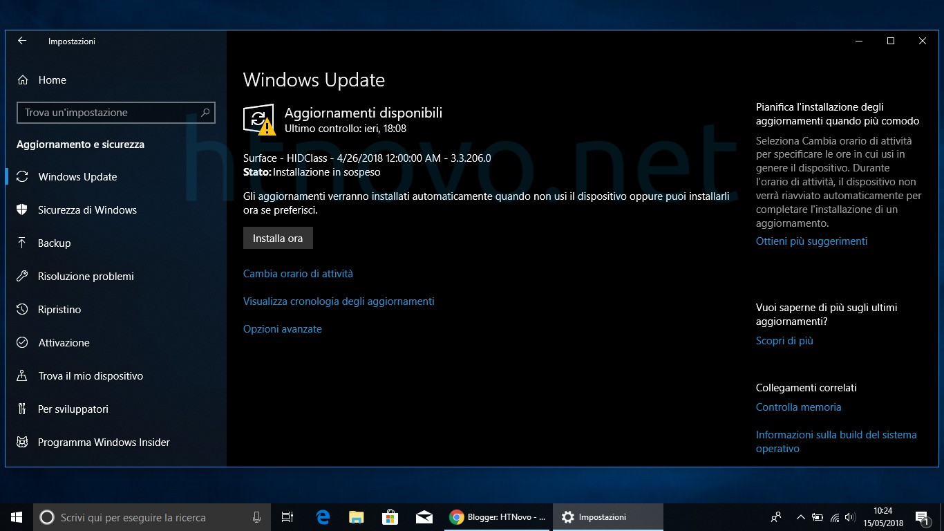Expand hidden system tray icons chevron
The image size is (944, 531).
[800, 517]
